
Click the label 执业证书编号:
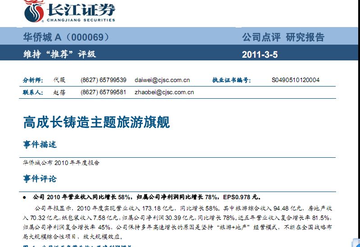(232, 80)
